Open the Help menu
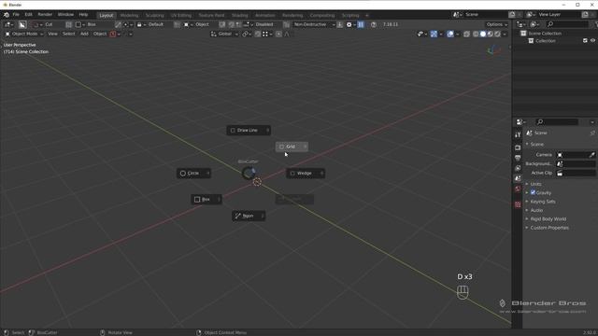Viewport: 598px width, 336px height. point(83,15)
